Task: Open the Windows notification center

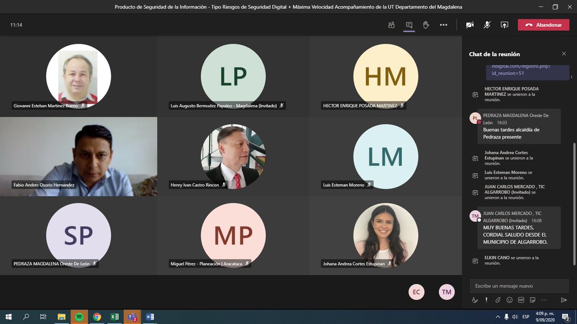Action: coord(565,317)
